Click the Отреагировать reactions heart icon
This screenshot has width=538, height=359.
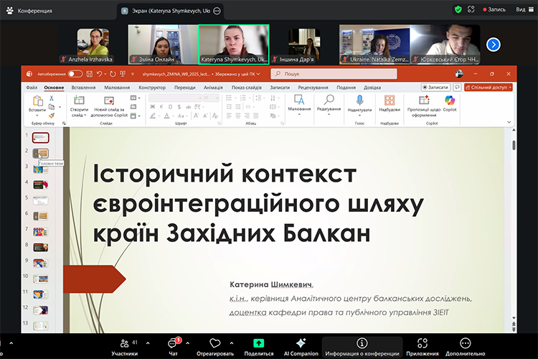pos(214,345)
